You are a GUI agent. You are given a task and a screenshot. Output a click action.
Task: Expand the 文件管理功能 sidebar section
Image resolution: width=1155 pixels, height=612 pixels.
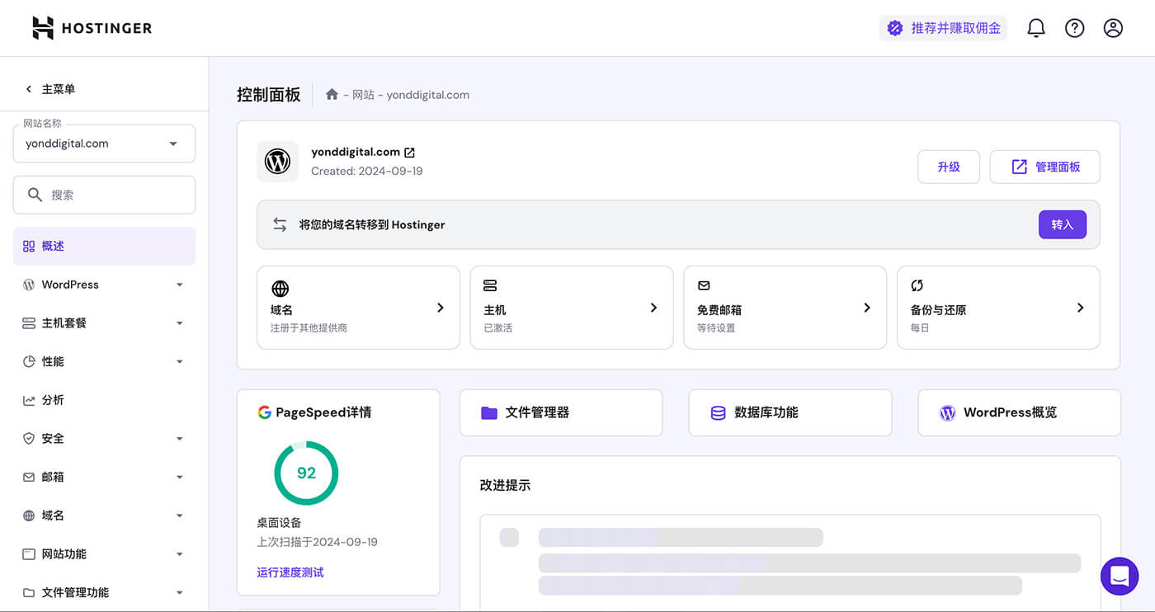tap(179, 593)
